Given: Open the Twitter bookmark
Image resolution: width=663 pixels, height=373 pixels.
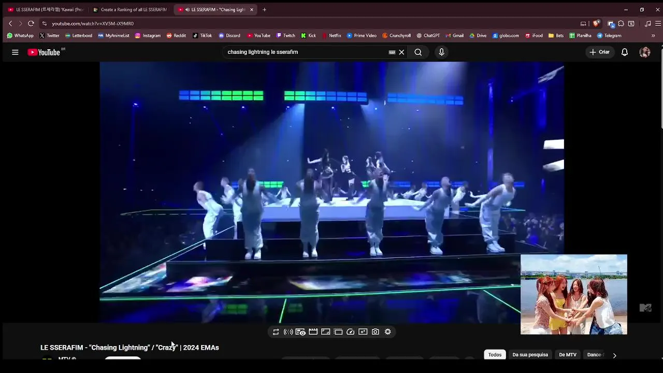Looking at the screenshot, I should tap(49, 36).
